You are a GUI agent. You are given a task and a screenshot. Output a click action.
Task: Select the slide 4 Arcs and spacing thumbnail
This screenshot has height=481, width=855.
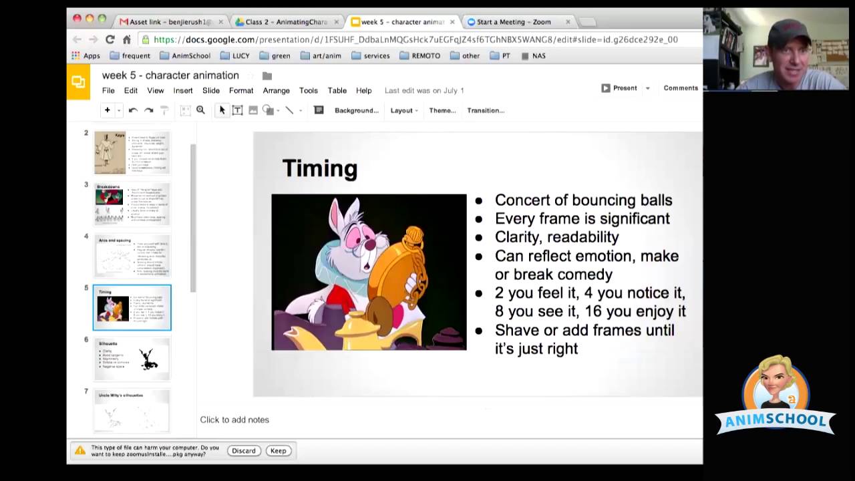[132, 256]
